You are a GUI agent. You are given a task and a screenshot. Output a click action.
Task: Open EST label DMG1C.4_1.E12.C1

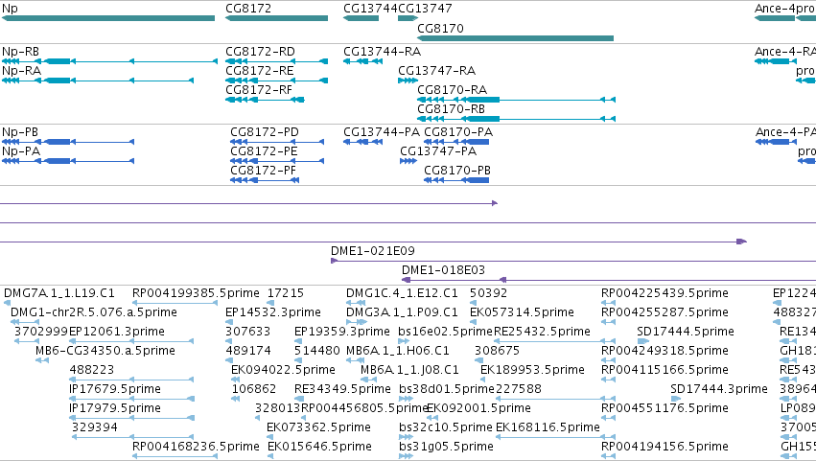tap(403, 293)
